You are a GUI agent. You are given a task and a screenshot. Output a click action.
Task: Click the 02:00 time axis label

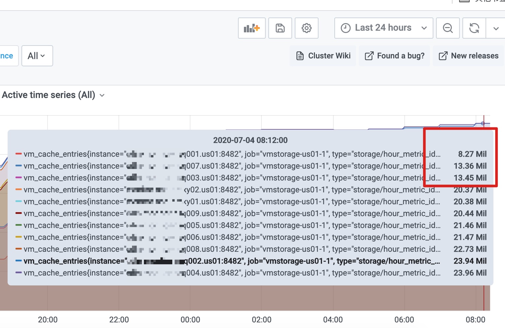[x=262, y=320]
